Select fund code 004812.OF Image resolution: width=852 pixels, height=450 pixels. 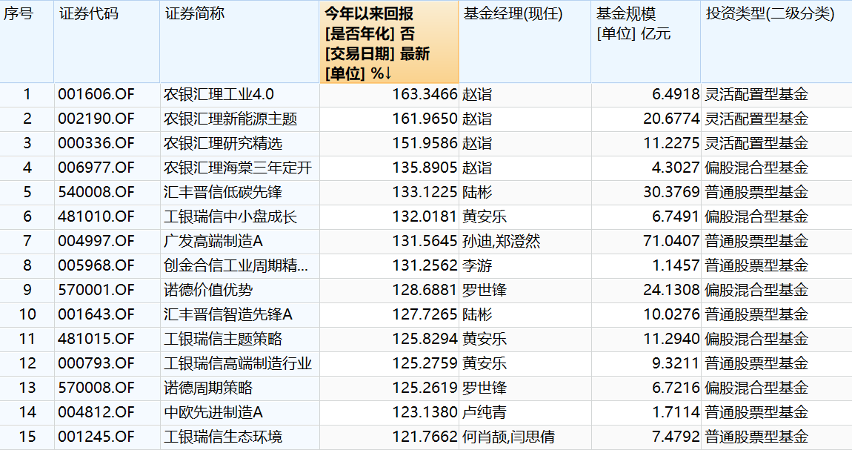[x=96, y=412]
